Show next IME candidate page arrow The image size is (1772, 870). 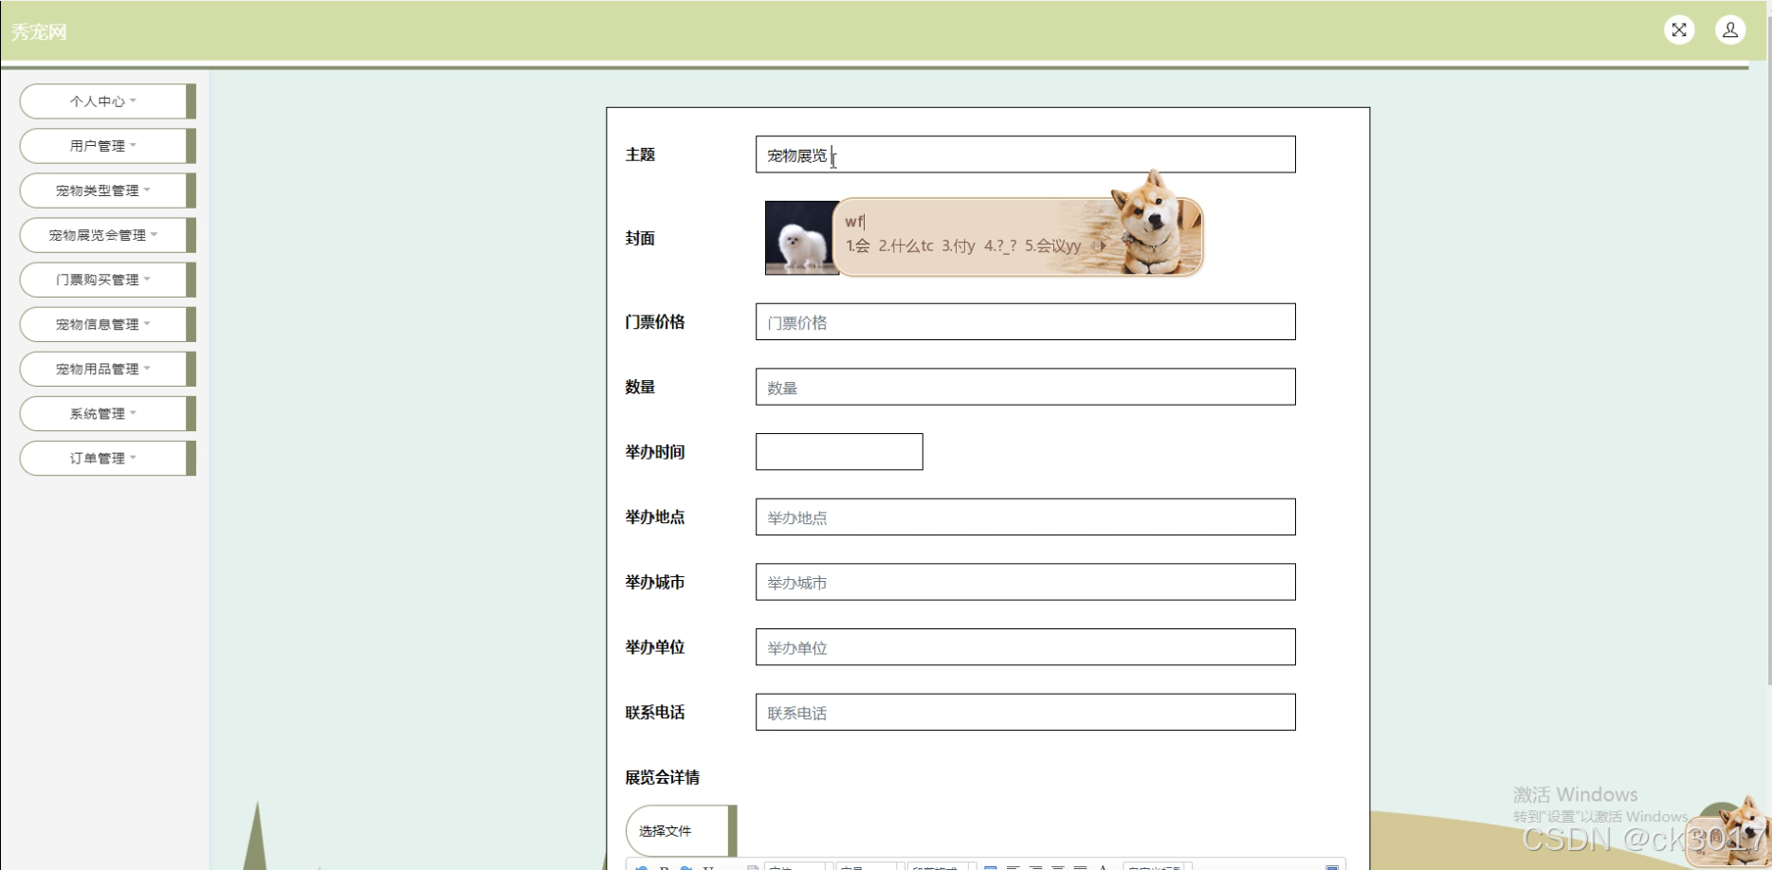(1104, 246)
